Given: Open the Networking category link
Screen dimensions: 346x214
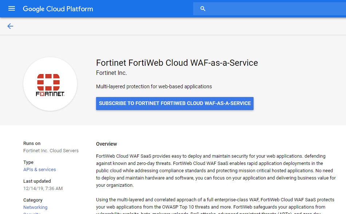Looking at the screenshot, I should [x=35, y=207].
